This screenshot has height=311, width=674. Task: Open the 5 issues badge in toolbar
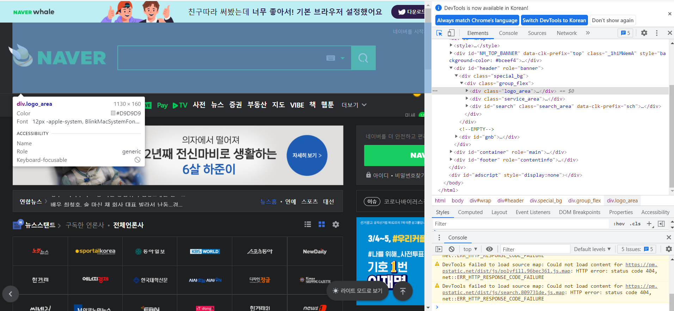pos(625,33)
